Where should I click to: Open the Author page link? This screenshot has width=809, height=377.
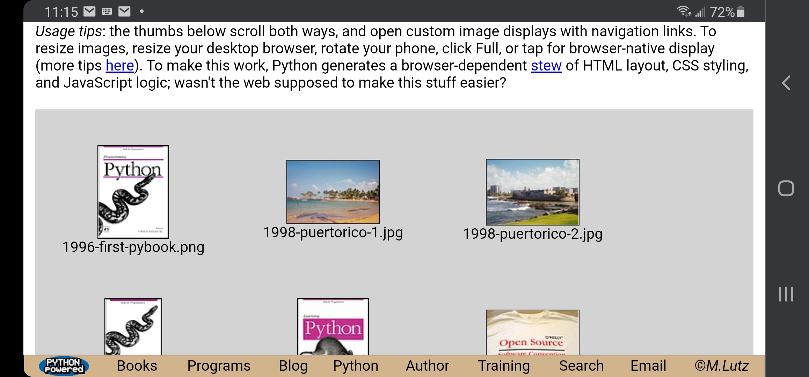[427, 366]
